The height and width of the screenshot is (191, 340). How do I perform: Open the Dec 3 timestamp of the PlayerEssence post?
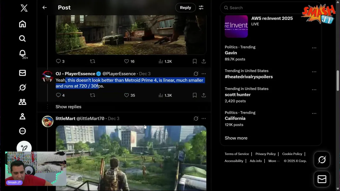[x=145, y=74]
